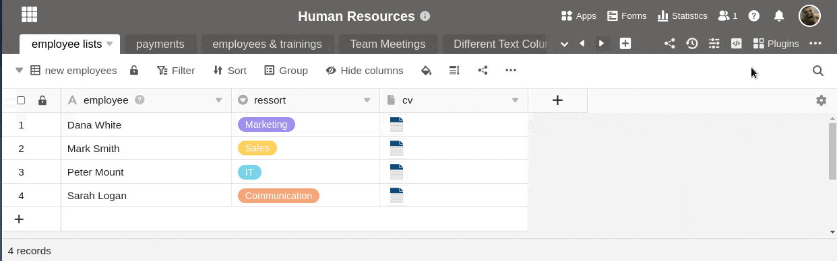Open table settings gear icon

point(821,100)
